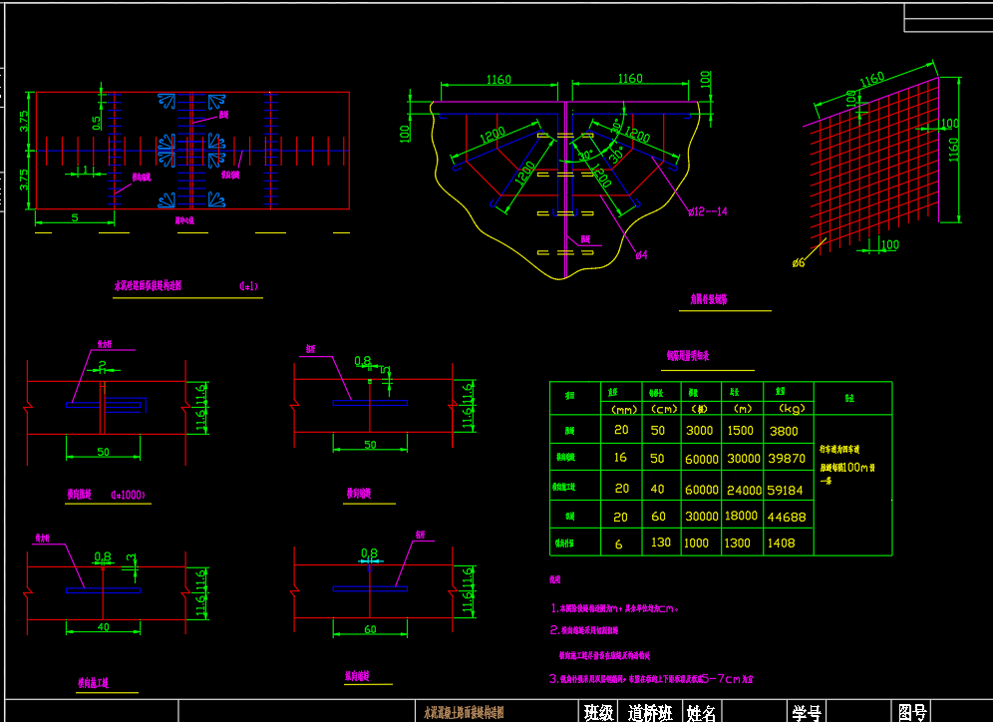Click the 0.5 dimension in plan view
This screenshot has width=993, height=722.
(x=97, y=123)
